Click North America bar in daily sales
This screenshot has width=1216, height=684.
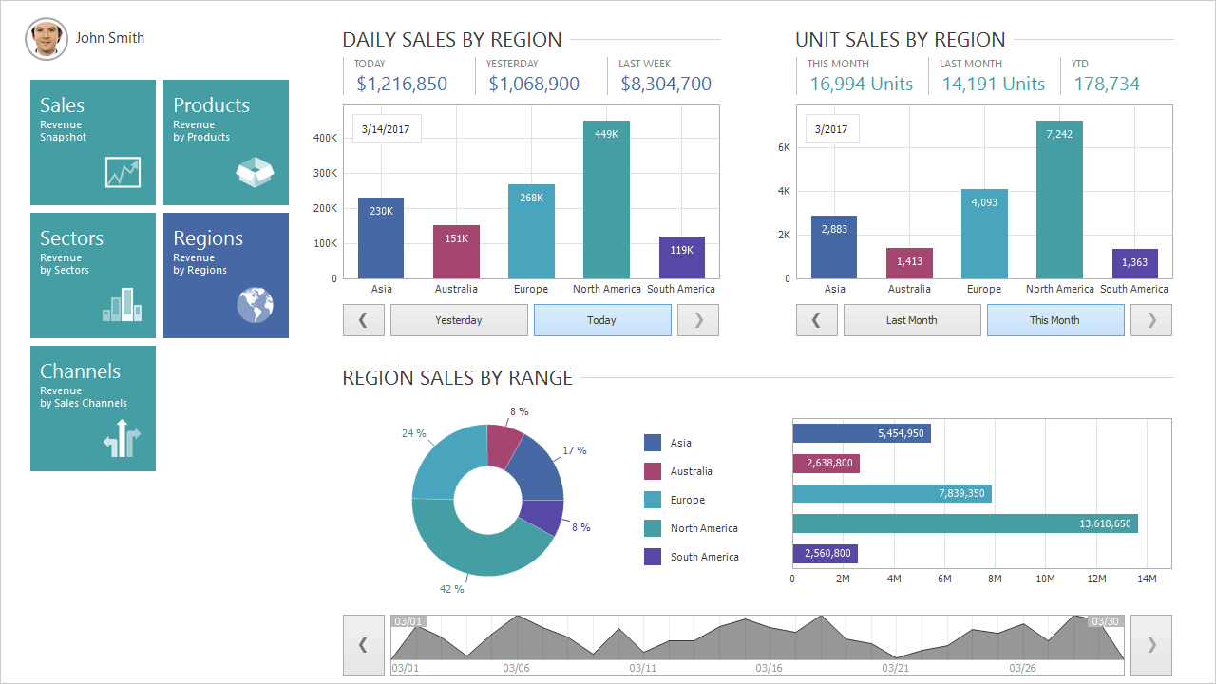point(606,199)
